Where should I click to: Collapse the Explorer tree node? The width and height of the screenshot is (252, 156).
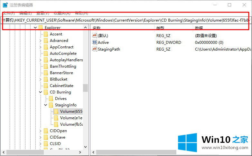click(35, 28)
